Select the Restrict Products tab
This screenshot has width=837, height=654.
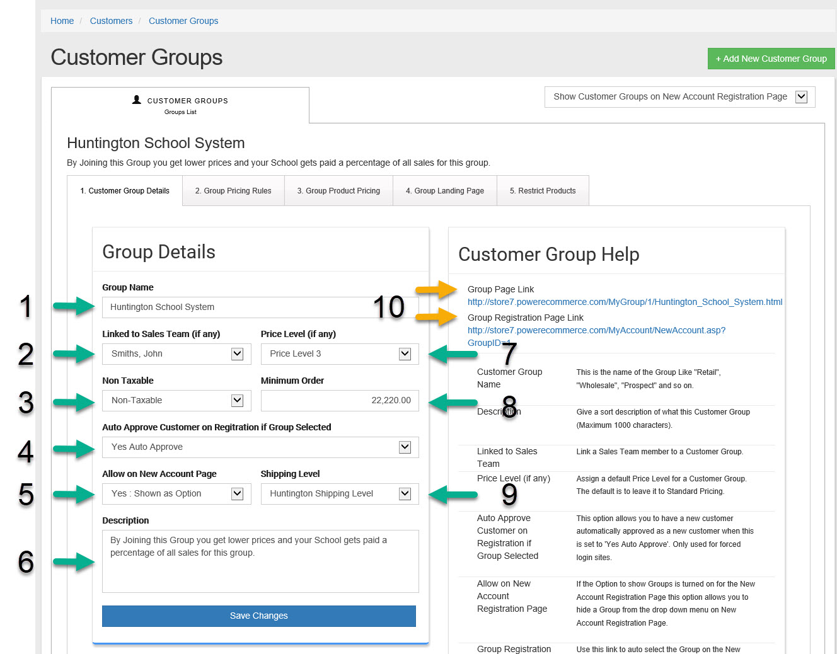(543, 191)
